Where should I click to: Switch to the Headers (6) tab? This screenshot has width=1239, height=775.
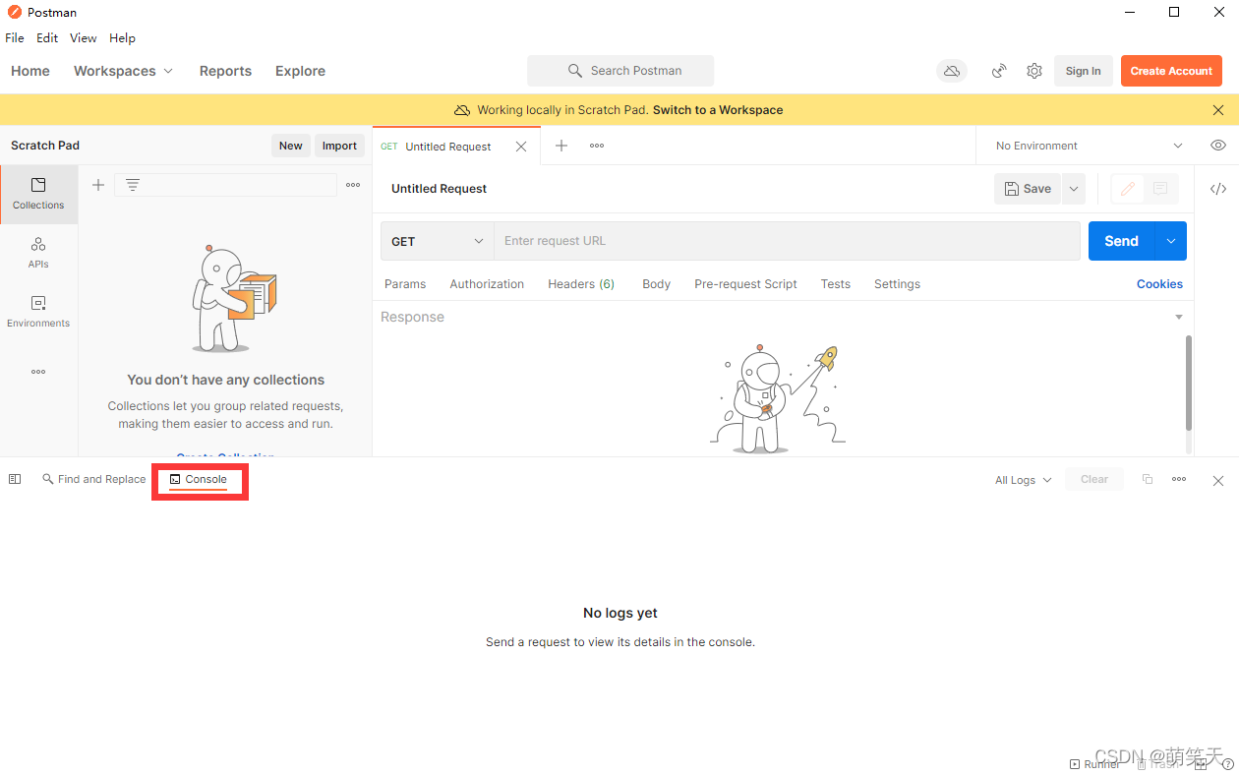click(581, 284)
